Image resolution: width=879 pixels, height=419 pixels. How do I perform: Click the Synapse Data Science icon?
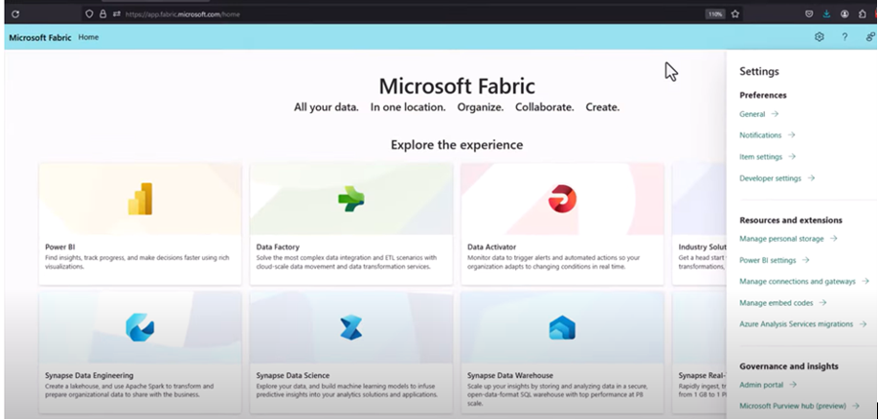(x=350, y=327)
